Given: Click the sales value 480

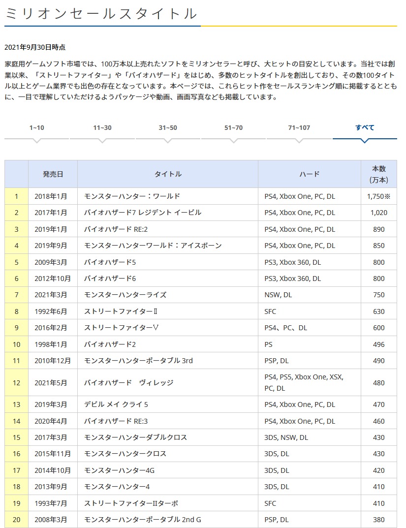Looking at the screenshot, I should [x=379, y=383].
